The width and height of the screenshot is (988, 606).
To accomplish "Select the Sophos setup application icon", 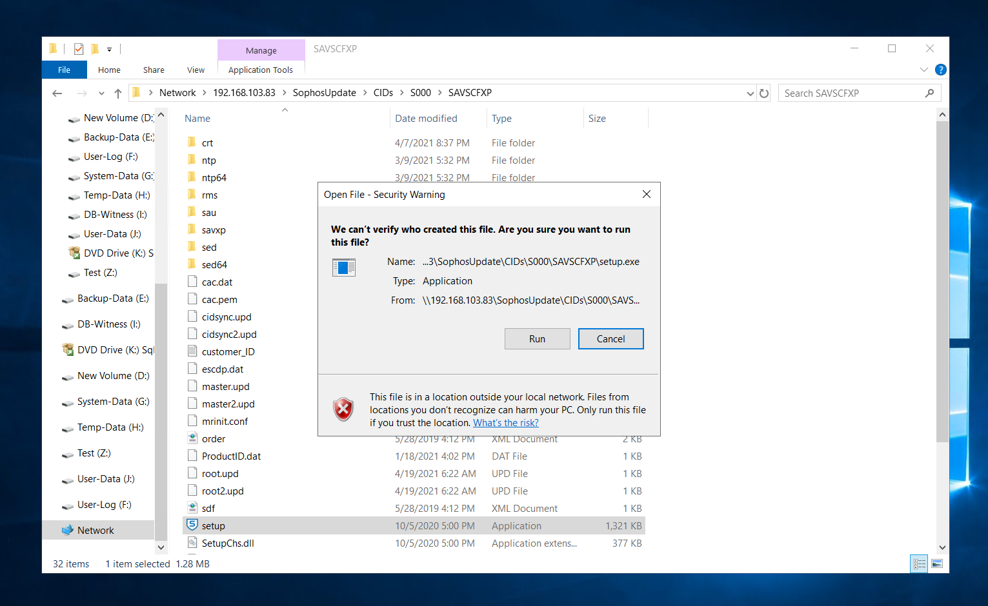I will (x=192, y=525).
